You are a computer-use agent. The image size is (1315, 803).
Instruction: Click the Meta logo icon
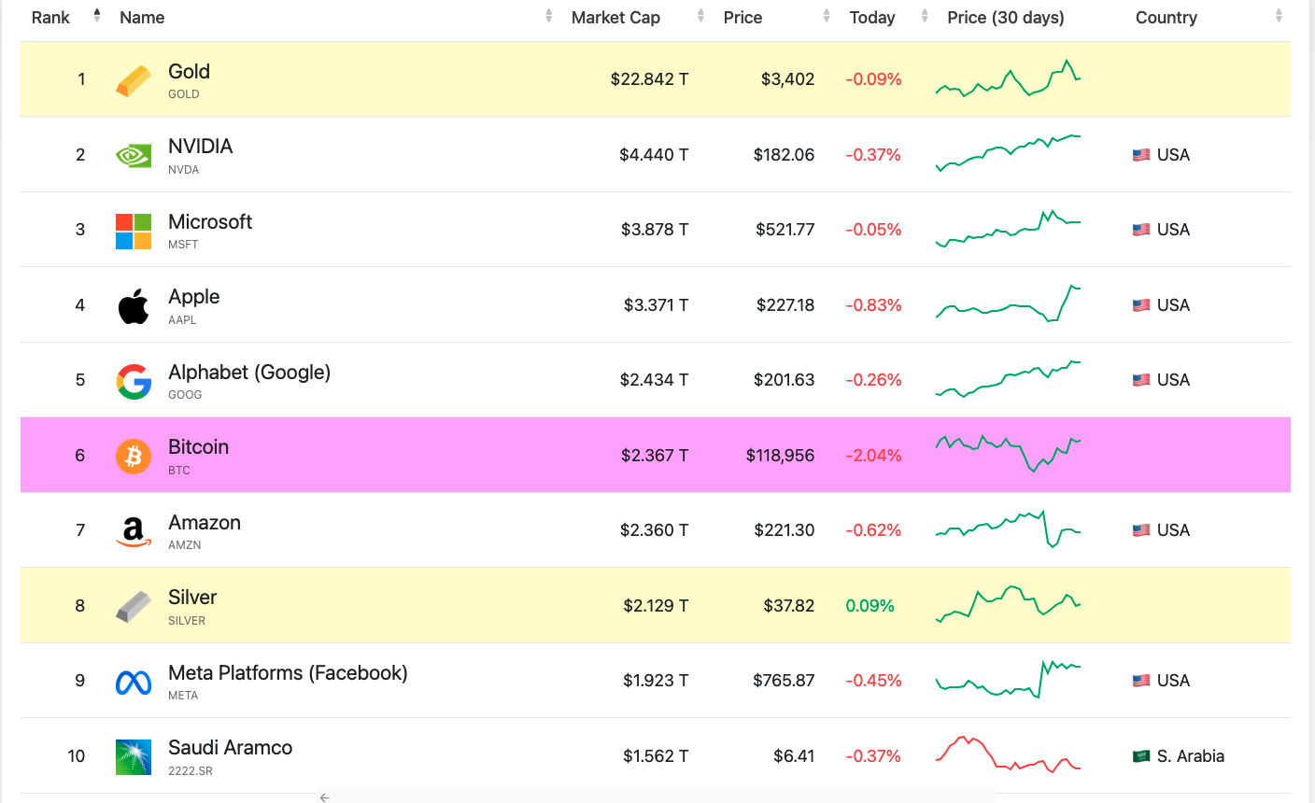tap(134, 683)
